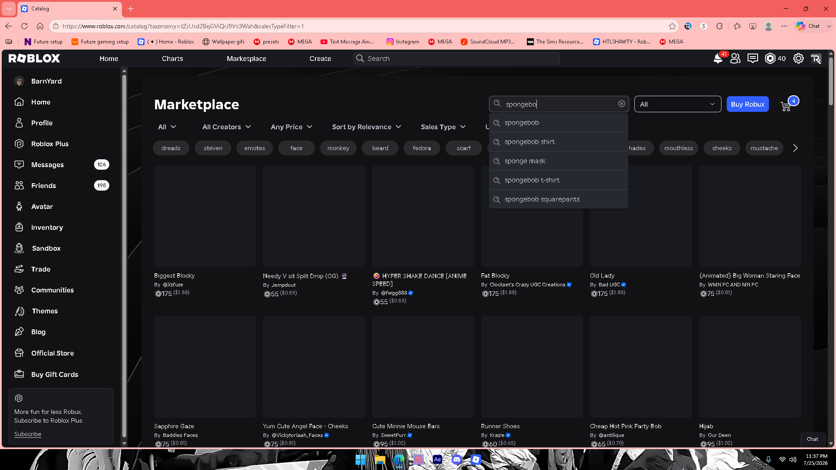Click the sidebar vertical scrollbar
Image resolution: width=836 pixels, height=470 pixels.
(124, 257)
